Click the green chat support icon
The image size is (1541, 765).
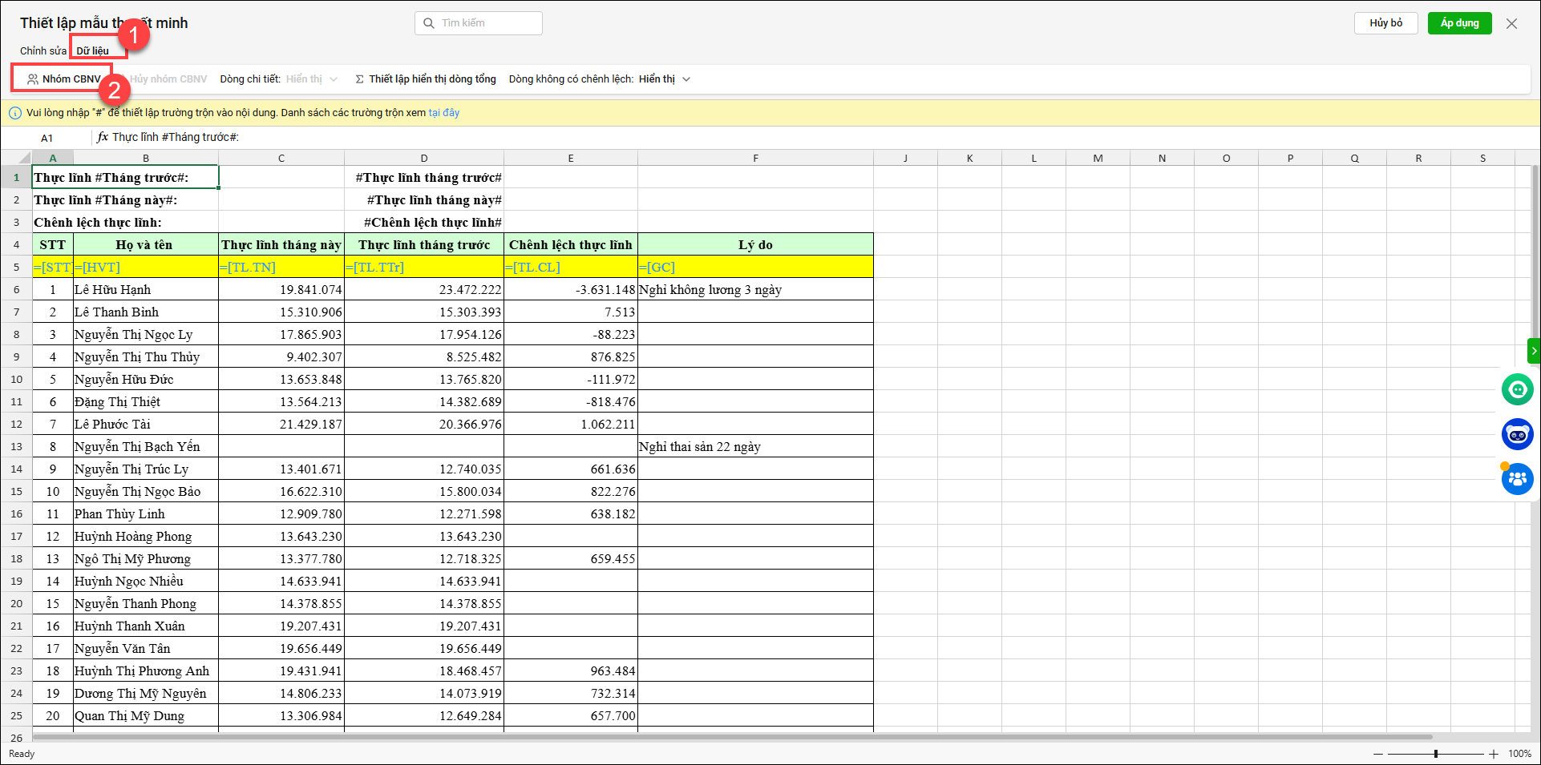1517,389
